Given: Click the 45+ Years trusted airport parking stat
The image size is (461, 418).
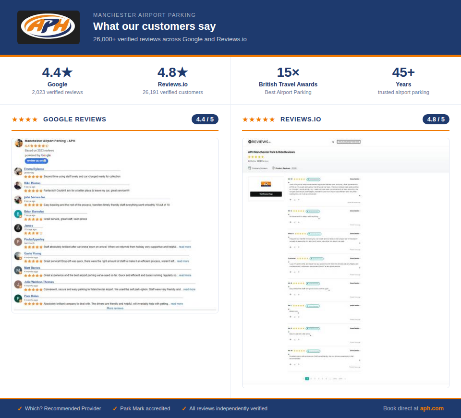Looking at the screenshot, I should tap(403, 81).
